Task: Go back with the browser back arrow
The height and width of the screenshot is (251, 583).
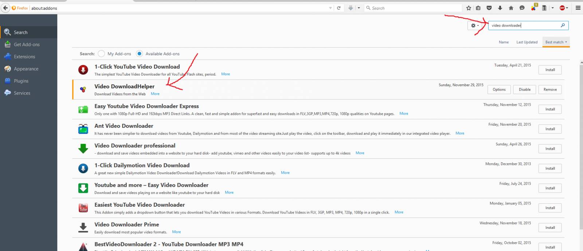Action: [x=5, y=8]
